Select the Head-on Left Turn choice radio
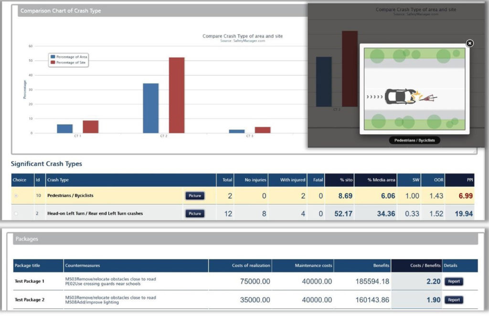The image size is (489, 316). pos(16,214)
